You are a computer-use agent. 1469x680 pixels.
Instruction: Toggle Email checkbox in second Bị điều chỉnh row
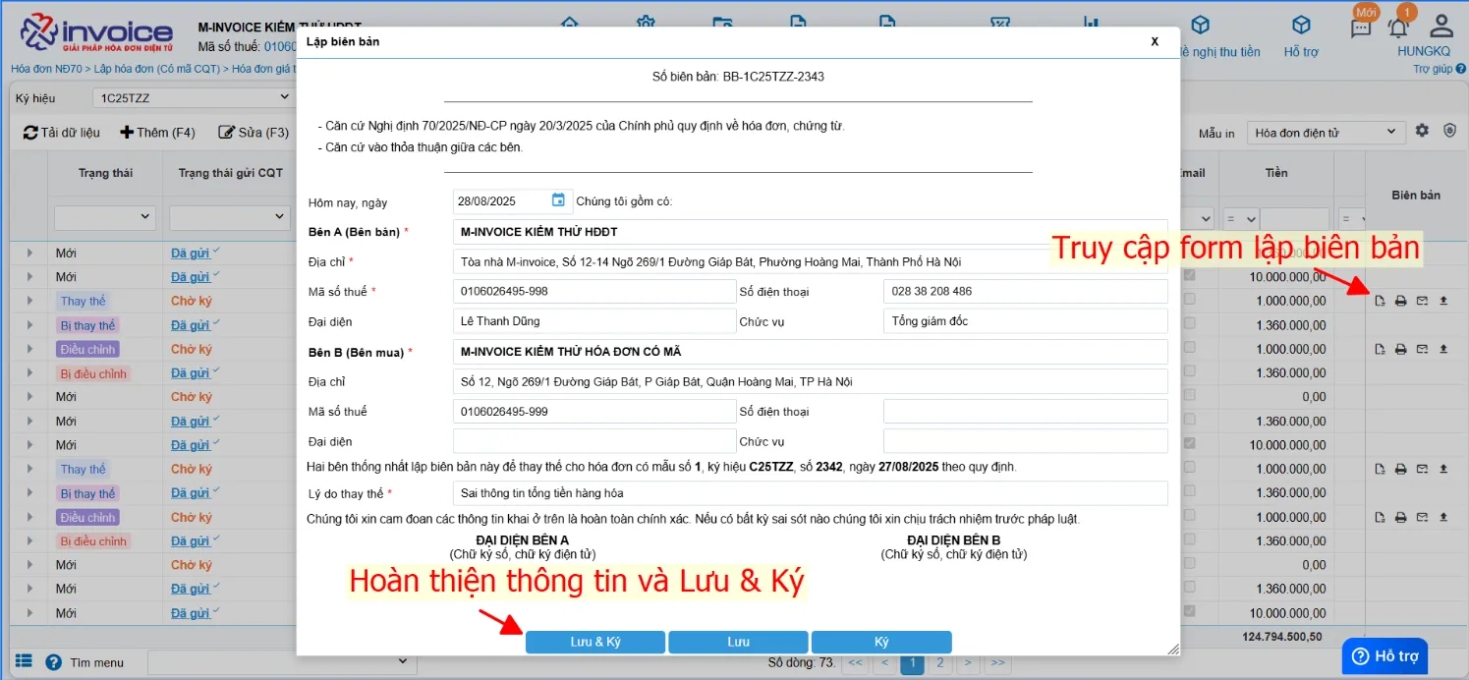(x=1191, y=538)
